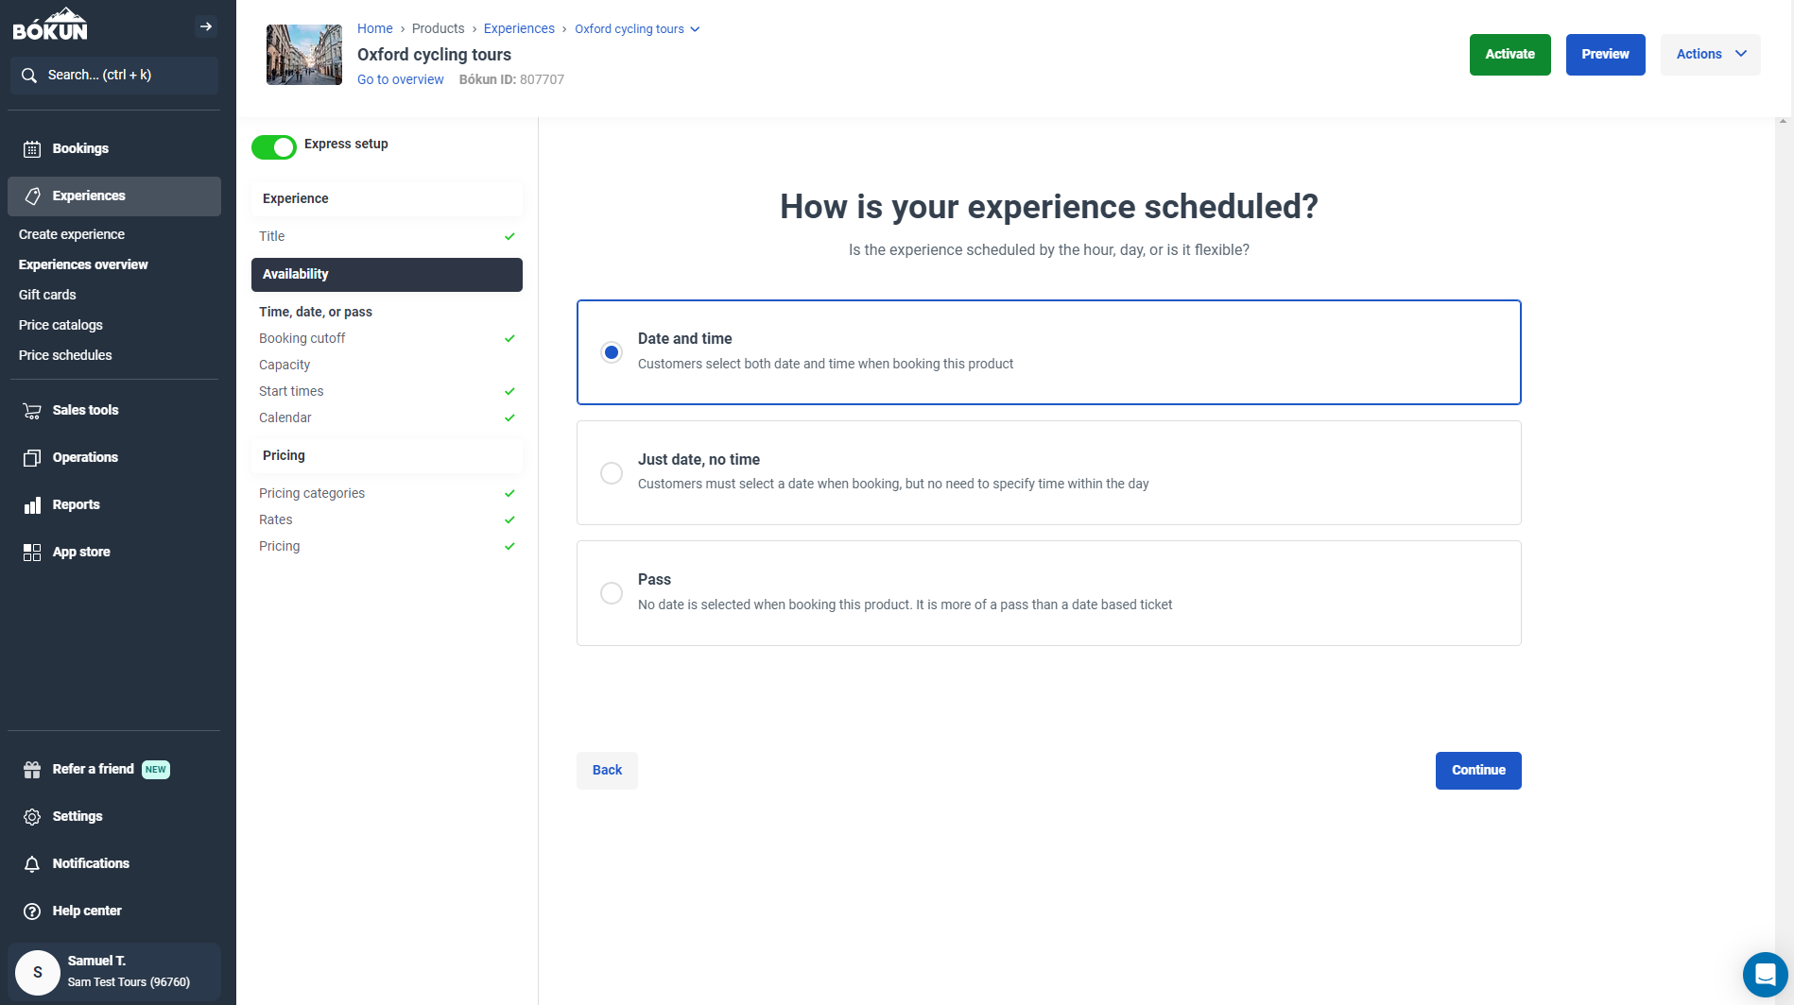Click the checkmark next to Calendar
Viewport: 1794px width, 1005px height.
pos(509,417)
